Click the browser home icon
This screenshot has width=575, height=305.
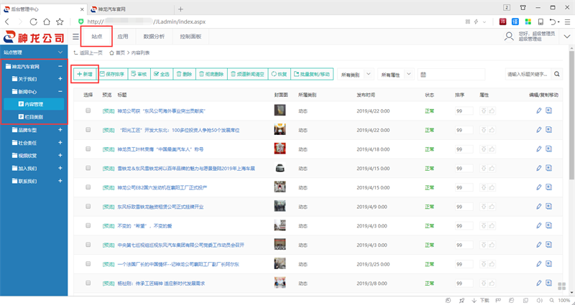47,22
